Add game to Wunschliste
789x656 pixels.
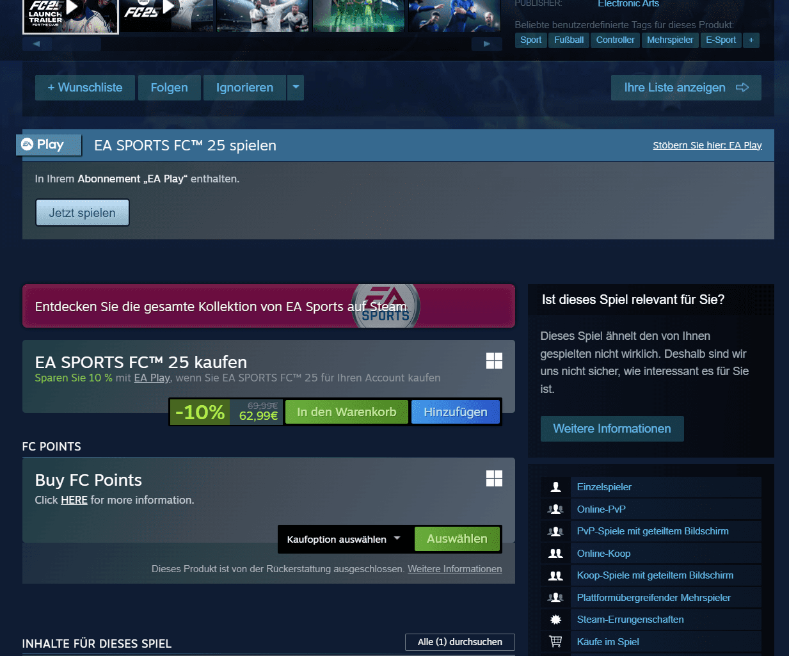[x=85, y=88]
